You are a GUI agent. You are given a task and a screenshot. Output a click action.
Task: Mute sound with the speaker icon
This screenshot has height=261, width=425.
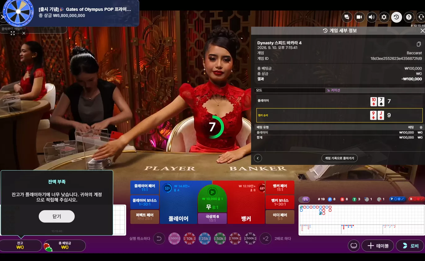coord(372,17)
